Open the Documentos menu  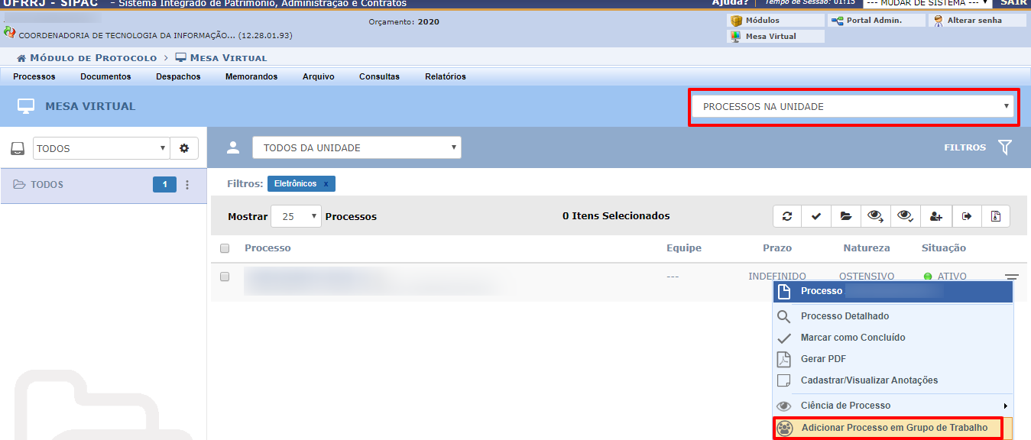(x=105, y=76)
